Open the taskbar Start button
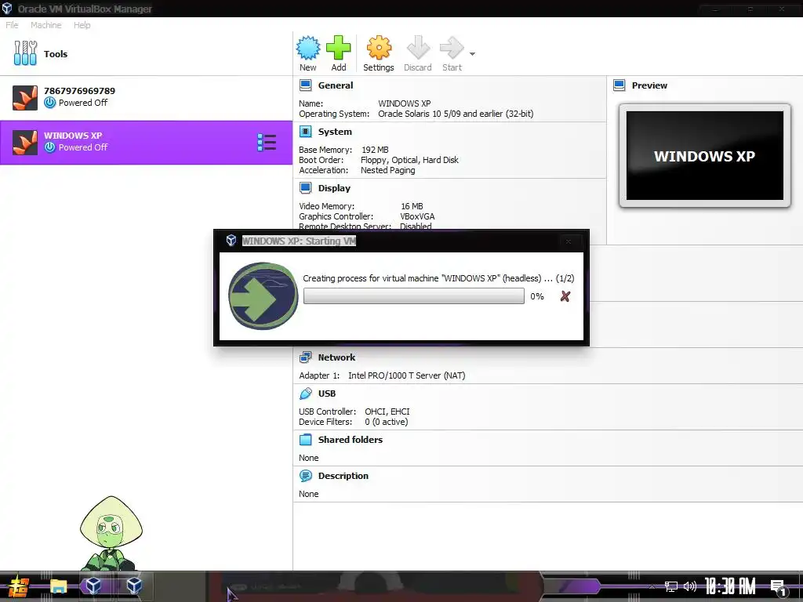The height and width of the screenshot is (602, 803). click(17, 586)
